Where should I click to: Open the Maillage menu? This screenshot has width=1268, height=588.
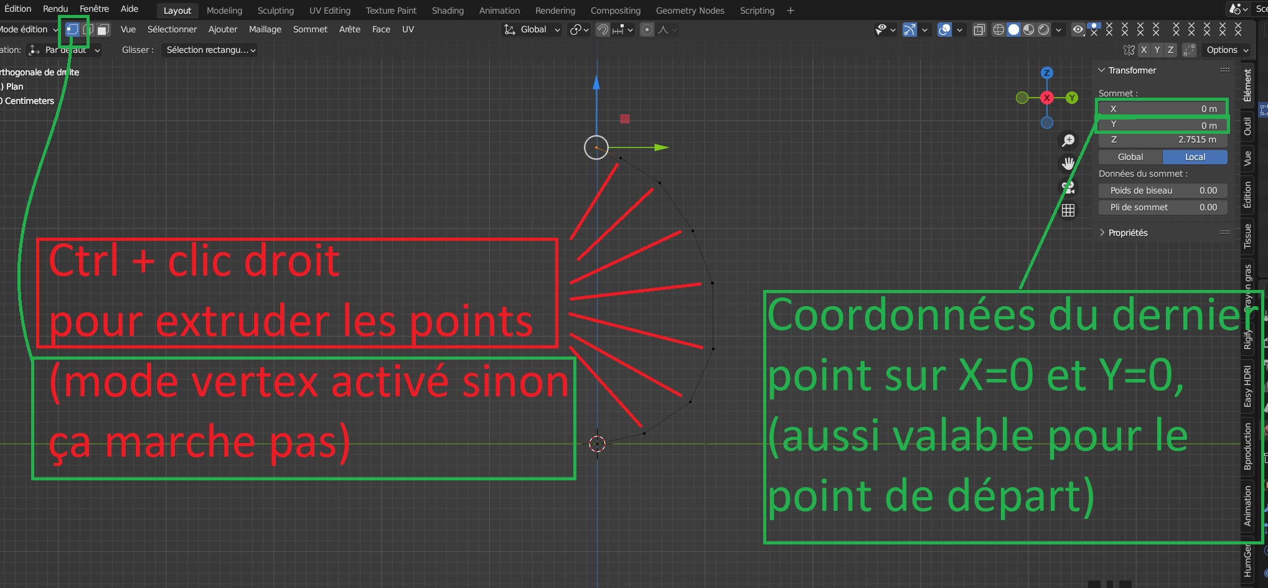click(265, 29)
